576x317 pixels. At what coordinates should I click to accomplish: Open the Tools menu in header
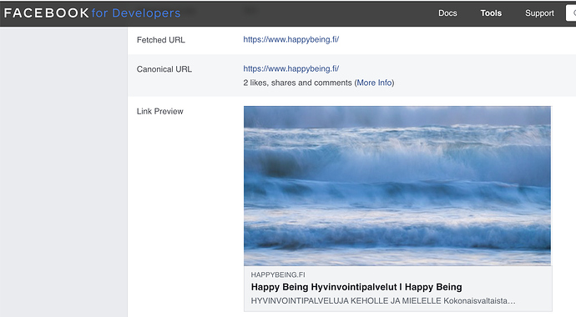pyautogui.click(x=491, y=13)
